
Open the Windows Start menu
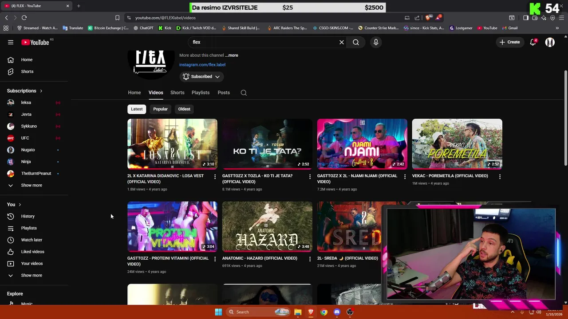pos(218,312)
